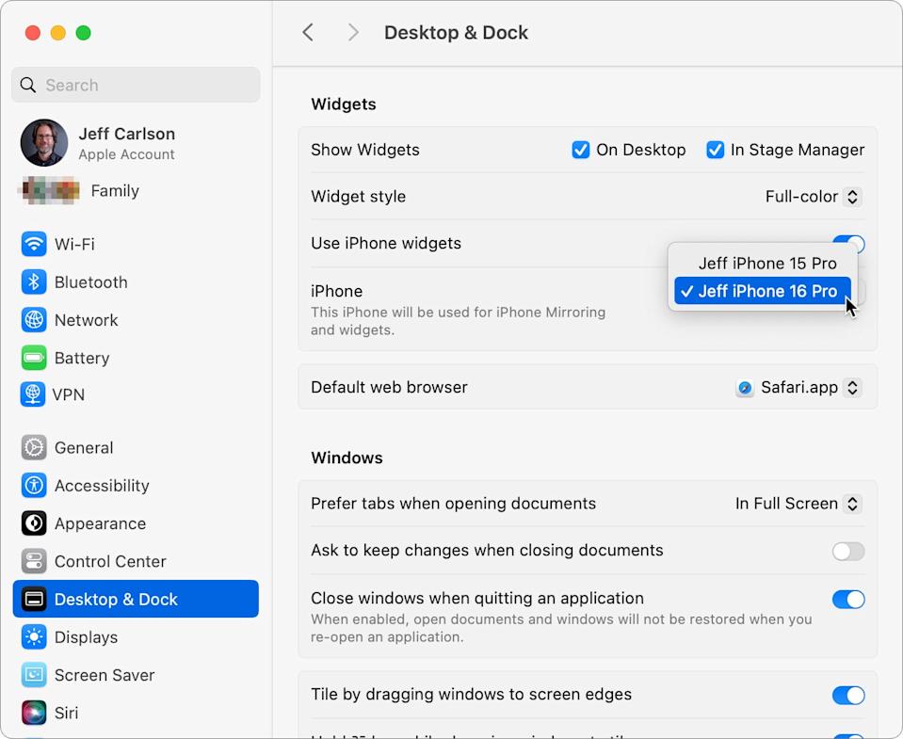Open Default web browser Safari.app dropdown
Viewport: 903px width, 739px height.
coord(798,387)
